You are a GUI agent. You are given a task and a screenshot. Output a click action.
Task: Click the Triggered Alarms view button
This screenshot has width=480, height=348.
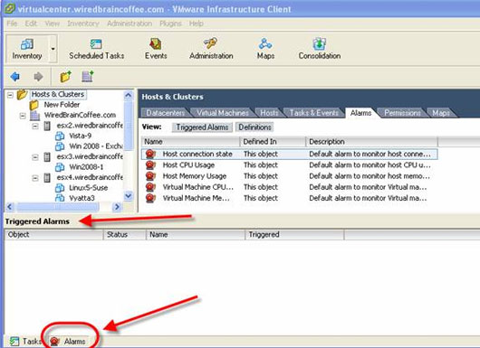[202, 127]
